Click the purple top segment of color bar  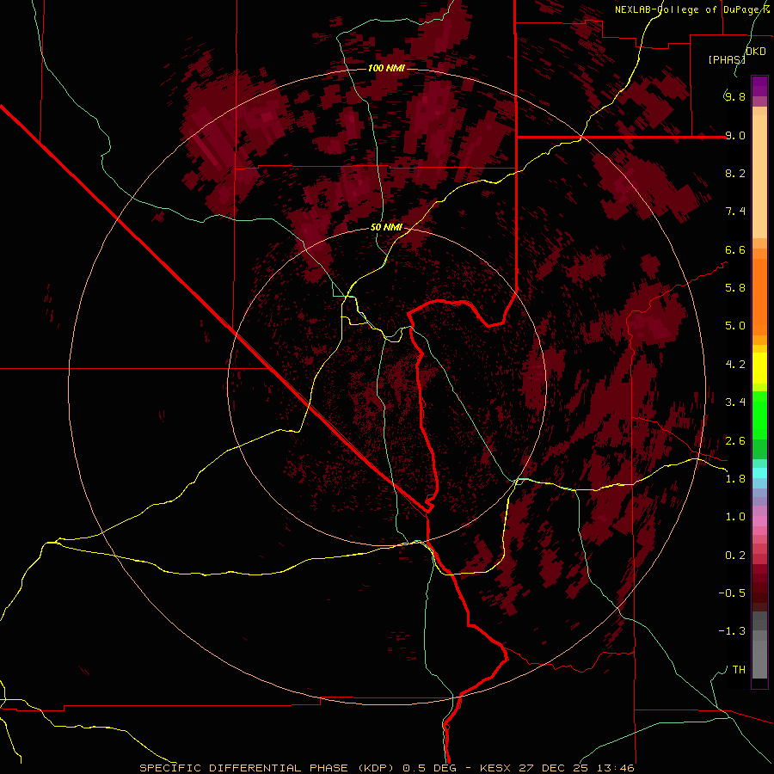tap(759, 86)
